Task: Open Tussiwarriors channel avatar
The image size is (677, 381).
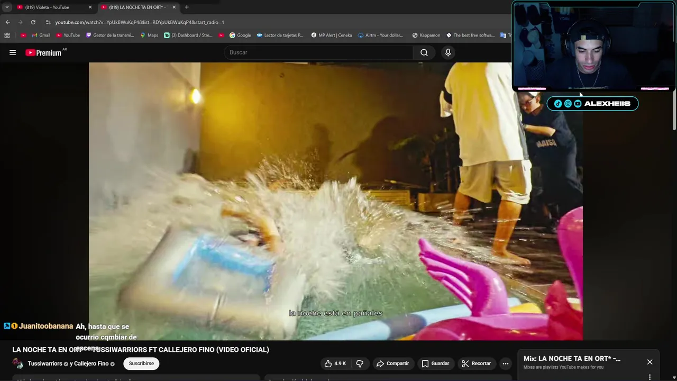Action: [18, 364]
